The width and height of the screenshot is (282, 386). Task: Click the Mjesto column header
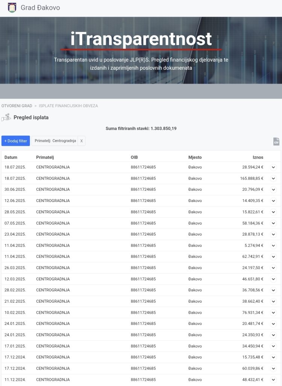pos(195,157)
